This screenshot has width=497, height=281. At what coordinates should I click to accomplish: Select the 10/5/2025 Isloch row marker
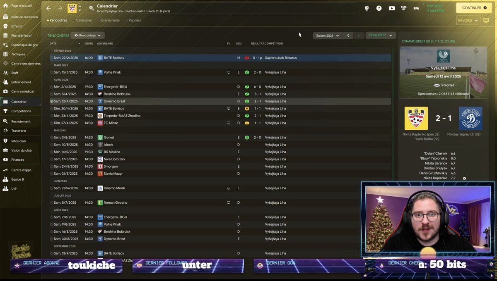coord(52,145)
